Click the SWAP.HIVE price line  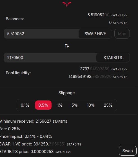coord(41,144)
